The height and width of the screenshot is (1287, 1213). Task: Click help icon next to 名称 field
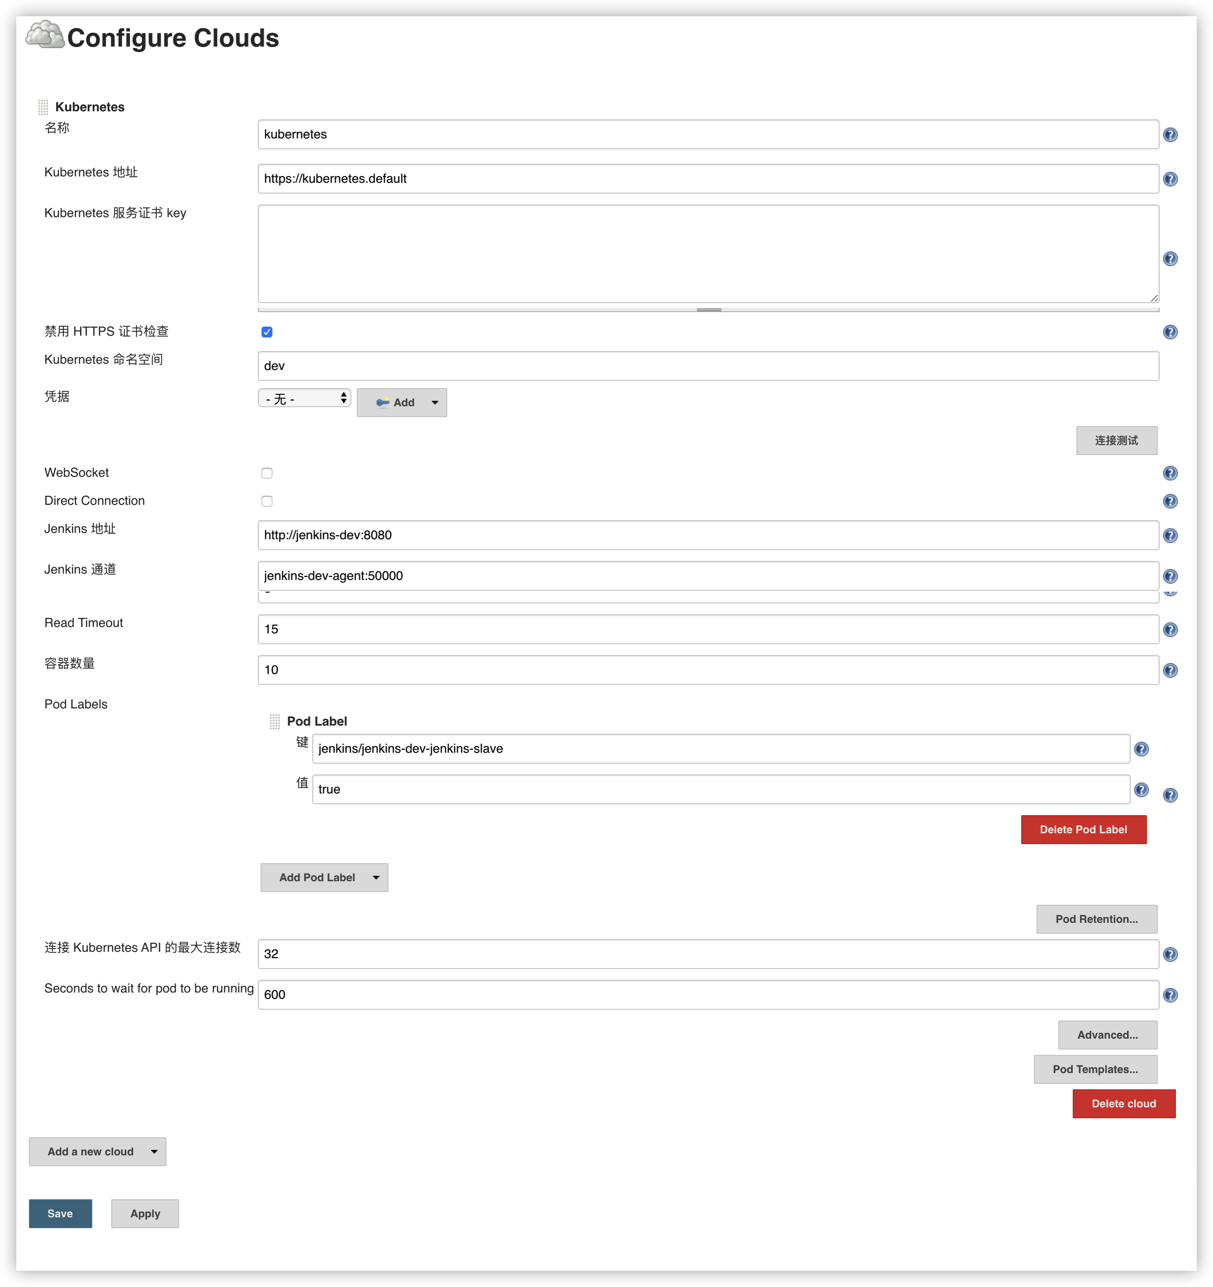(1170, 135)
